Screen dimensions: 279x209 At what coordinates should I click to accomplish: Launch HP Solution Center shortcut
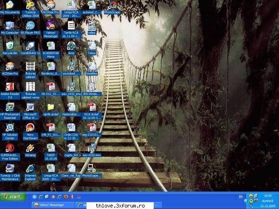(x=10, y=131)
